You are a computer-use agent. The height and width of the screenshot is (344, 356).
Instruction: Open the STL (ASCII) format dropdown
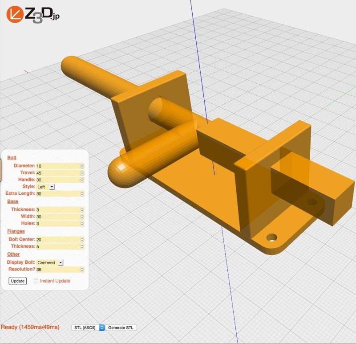[x=88, y=328]
